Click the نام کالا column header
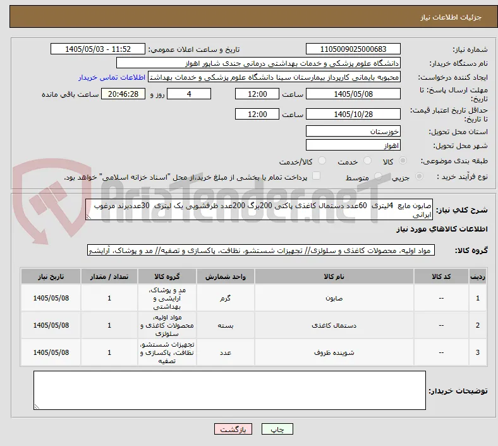 point(334,276)
